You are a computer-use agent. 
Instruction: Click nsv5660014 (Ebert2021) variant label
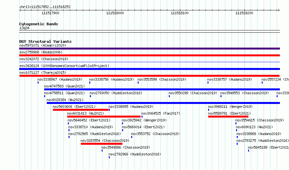tap(143, 127)
